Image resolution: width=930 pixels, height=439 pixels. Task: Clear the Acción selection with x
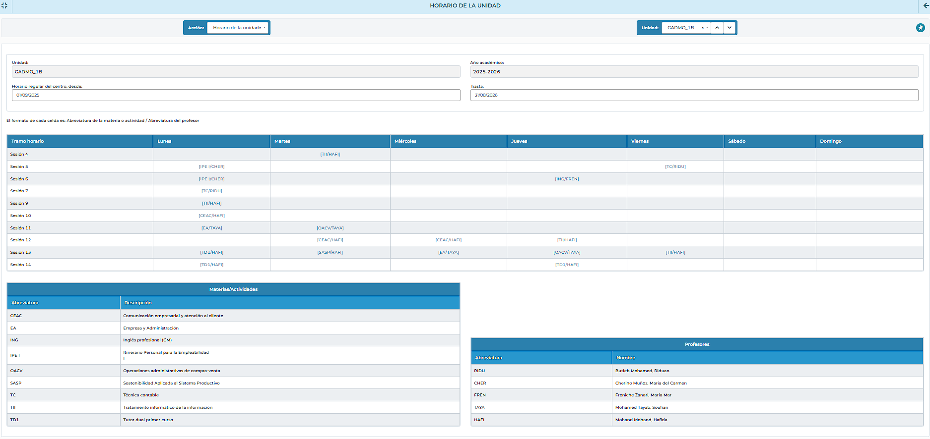coord(260,28)
